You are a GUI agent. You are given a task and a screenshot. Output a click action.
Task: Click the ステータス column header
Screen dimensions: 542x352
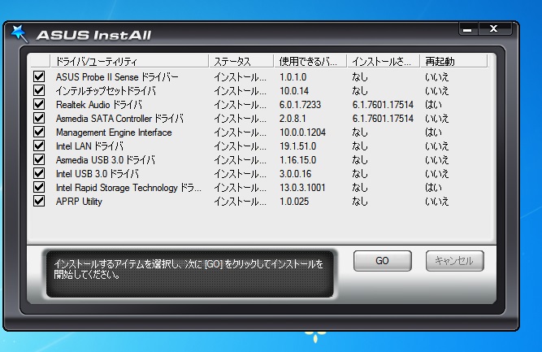click(x=241, y=61)
